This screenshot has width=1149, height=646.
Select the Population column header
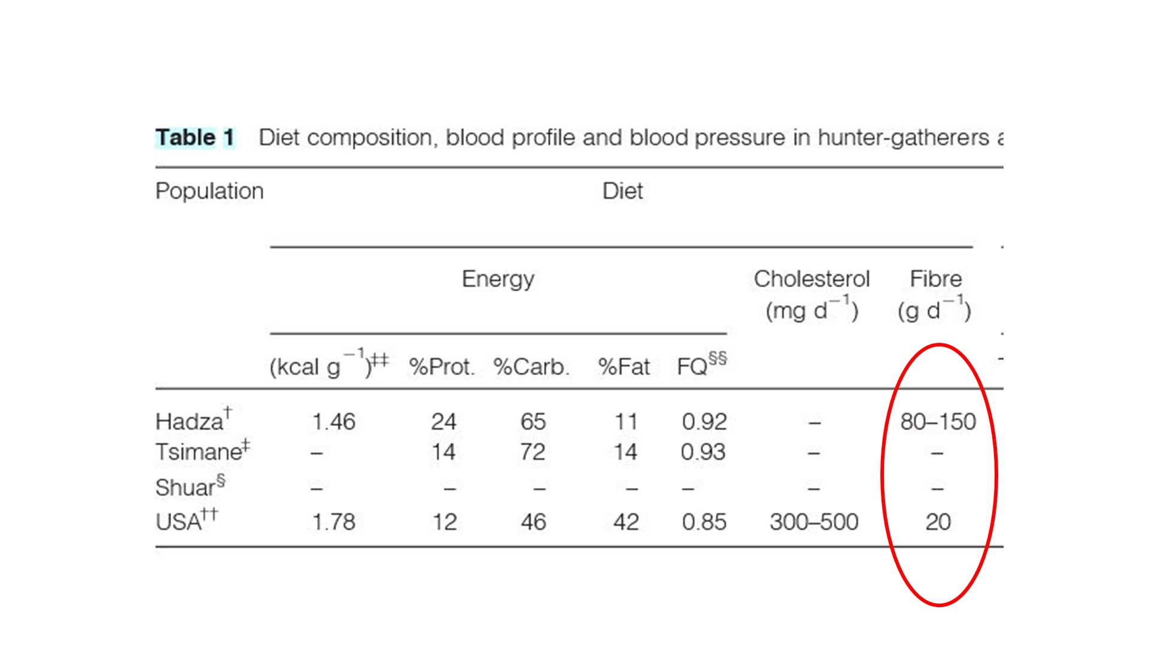[x=209, y=191]
